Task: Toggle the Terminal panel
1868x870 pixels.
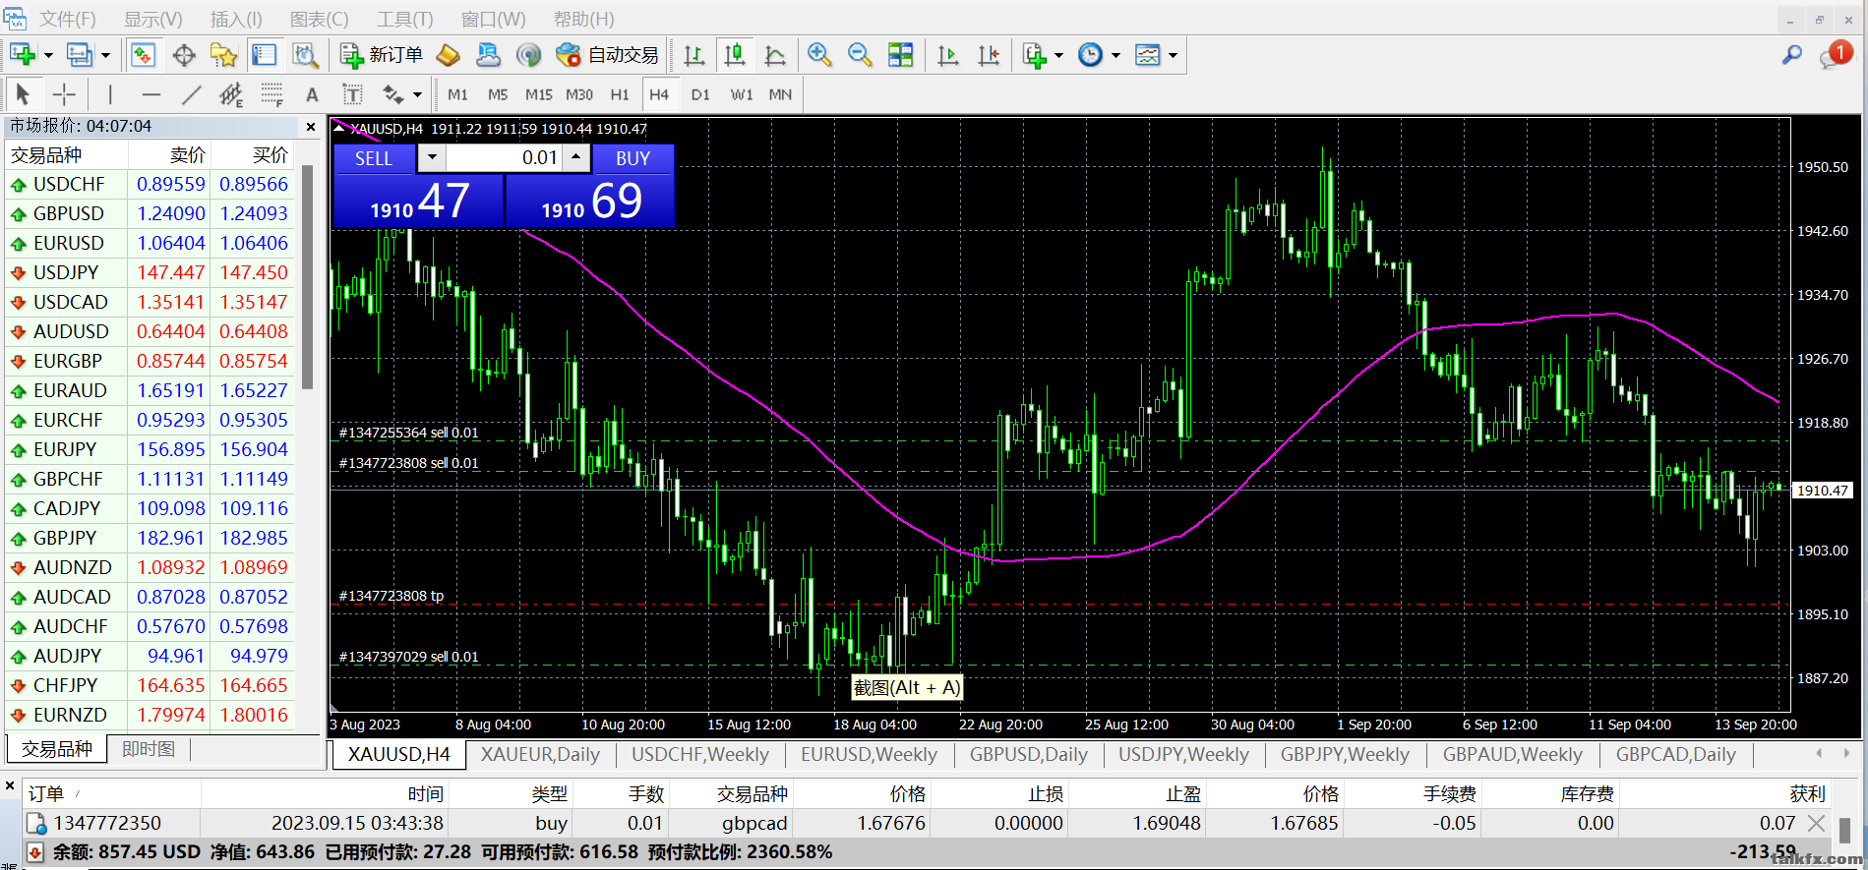Action: (x=265, y=55)
